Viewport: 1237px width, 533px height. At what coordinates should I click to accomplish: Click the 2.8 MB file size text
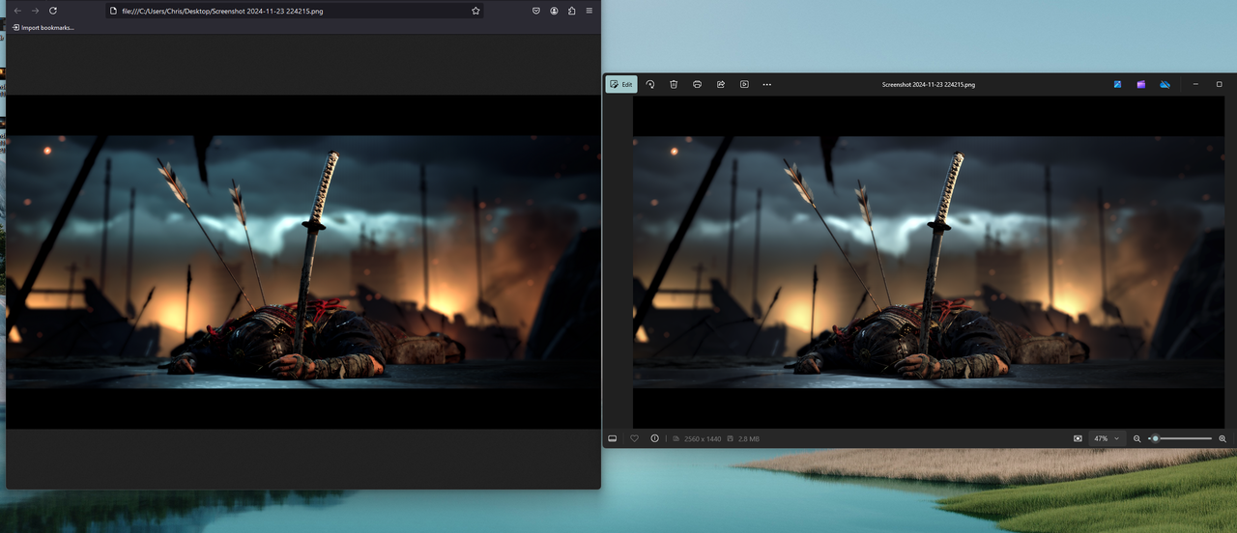[x=749, y=438]
